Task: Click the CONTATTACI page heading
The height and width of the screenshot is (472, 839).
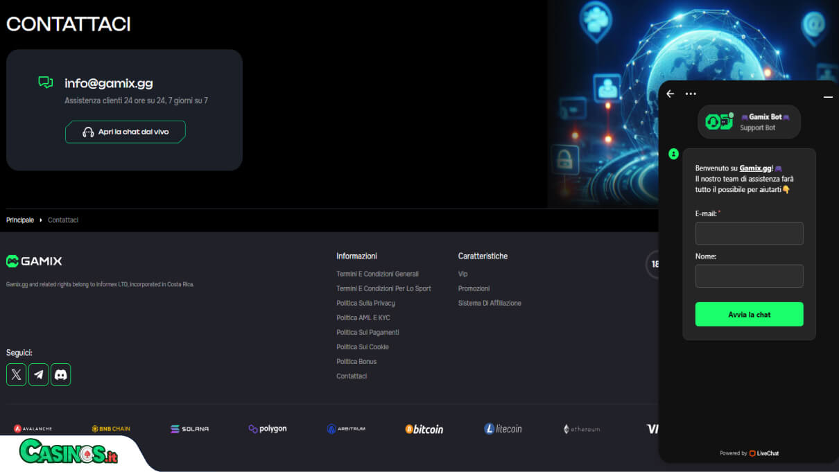Action: click(68, 24)
